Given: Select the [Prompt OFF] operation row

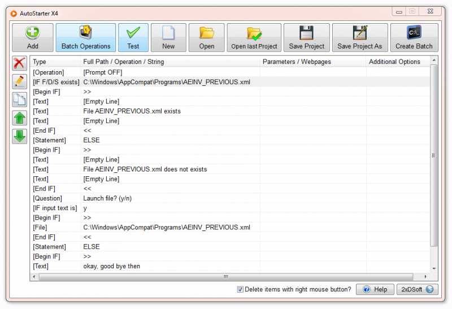Looking at the screenshot, I should (230, 72).
